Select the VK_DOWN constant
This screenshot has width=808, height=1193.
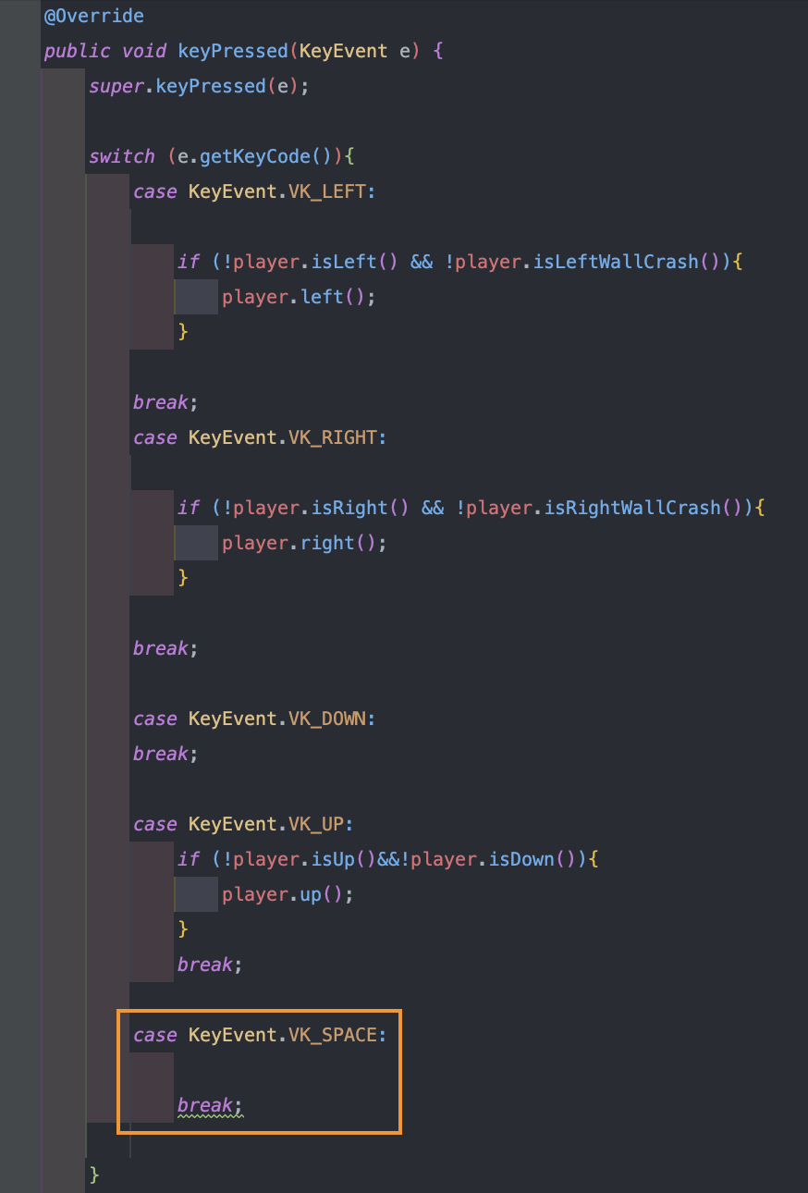point(327,719)
